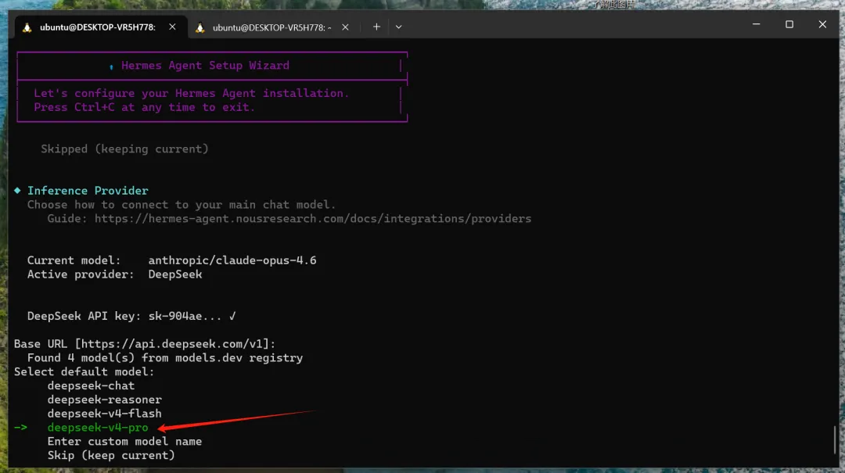Viewport: 845px width, 473px height.
Task: Switch to the first ubuntu@DESKTOP-VR5H778 tab
Action: [x=97, y=27]
